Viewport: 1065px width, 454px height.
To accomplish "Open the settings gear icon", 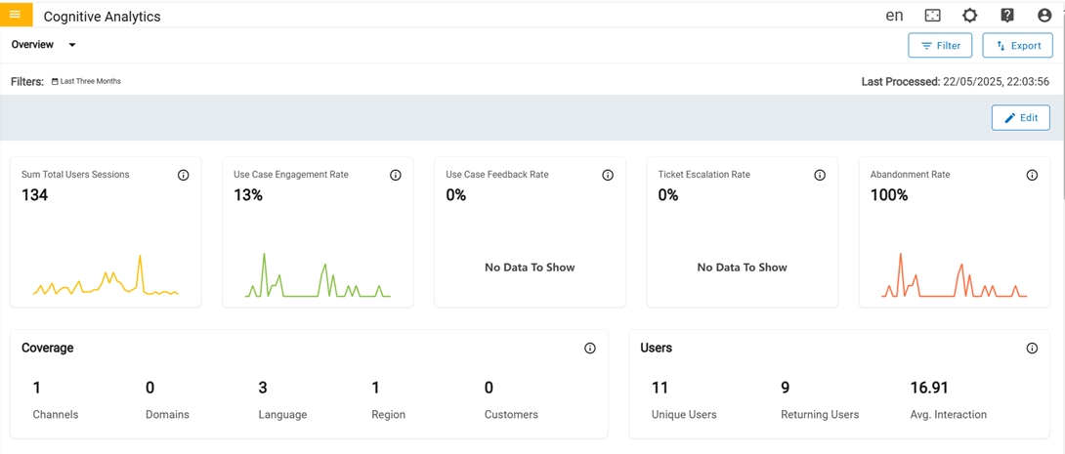I will (x=969, y=16).
